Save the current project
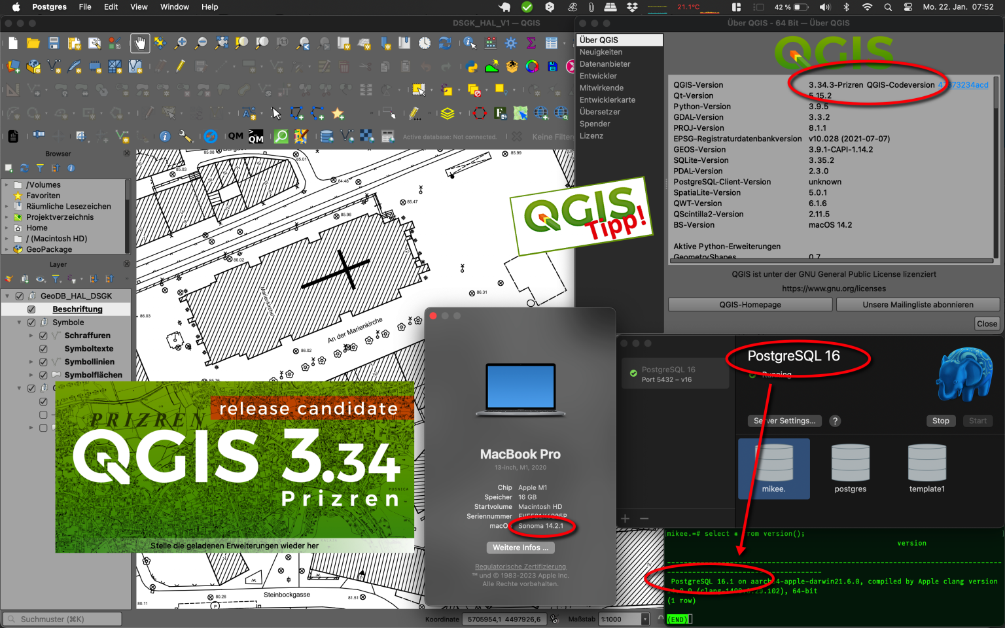This screenshot has height=628, width=1005. [x=53, y=43]
